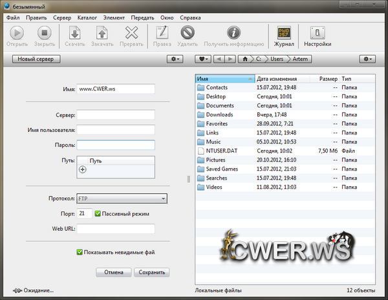388x300 pixels.
Task: Expand the Протокол FTP dropdown
Action: coord(122,198)
